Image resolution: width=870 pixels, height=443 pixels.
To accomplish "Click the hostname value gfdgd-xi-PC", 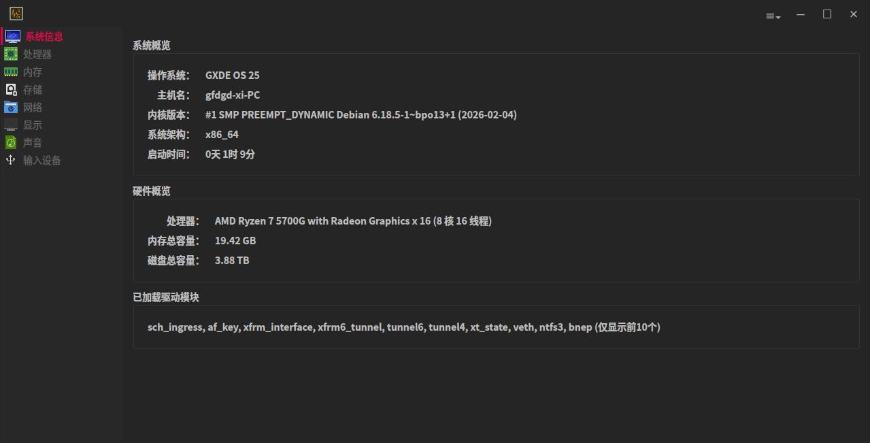I will [x=233, y=95].
